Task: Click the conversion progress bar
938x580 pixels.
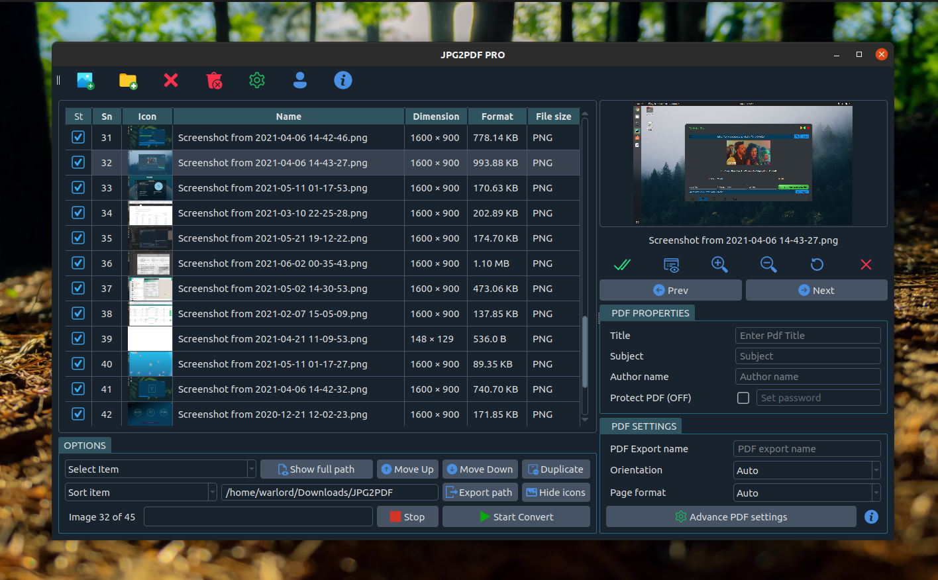Action: click(x=258, y=516)
